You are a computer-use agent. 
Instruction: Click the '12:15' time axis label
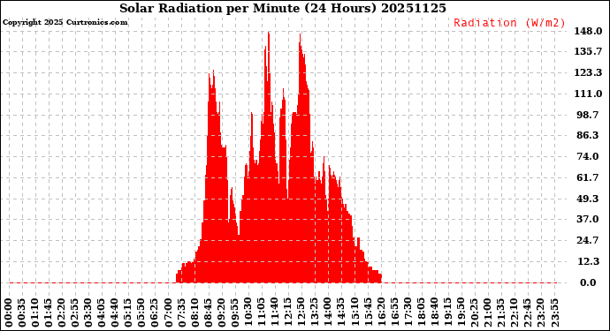[288, 313]
